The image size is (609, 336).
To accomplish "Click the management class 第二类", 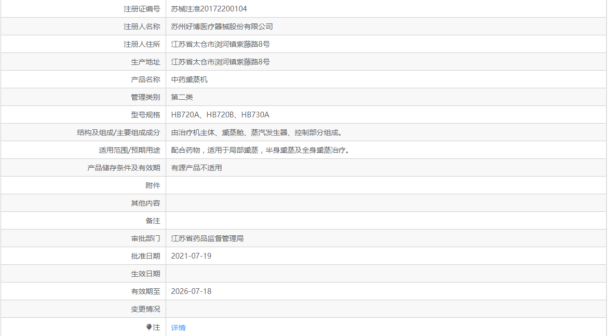I will 182,97.
